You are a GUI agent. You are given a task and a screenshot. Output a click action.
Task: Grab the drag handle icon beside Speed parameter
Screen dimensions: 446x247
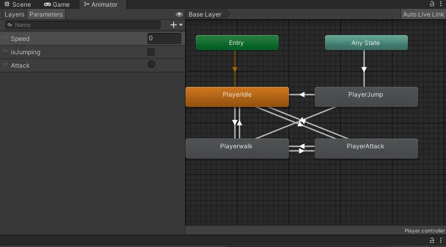[x=5, y=38]
